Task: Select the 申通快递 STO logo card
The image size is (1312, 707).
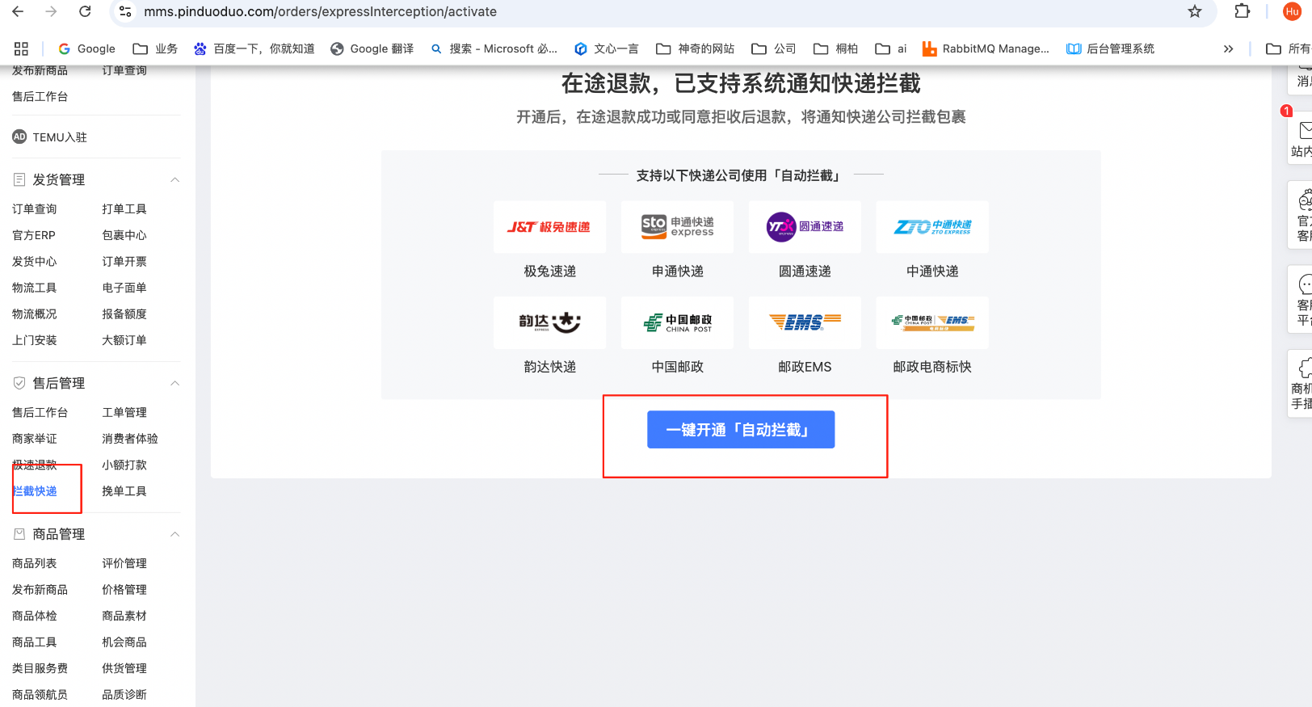Action: (677, 227)
